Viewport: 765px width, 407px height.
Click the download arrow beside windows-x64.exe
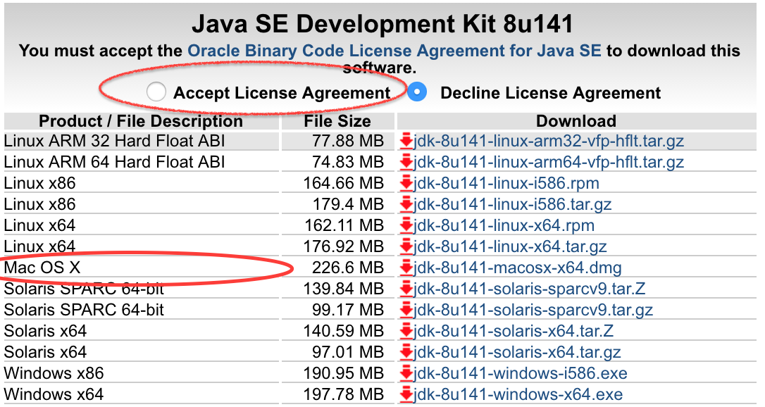point(406,394)
